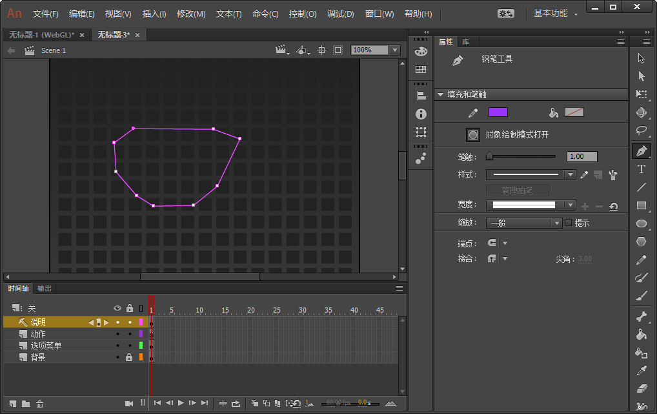657x414 pixels.
Task: Select the Bone tool
Action: [641, 318]
